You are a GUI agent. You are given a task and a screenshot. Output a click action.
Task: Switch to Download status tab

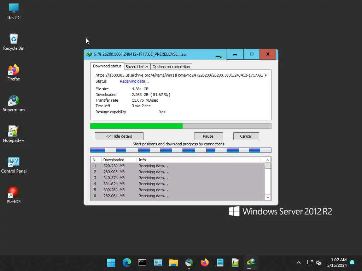pos(107,66)
